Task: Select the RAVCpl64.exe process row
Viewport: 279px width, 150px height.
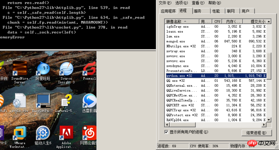Action: tap(216, 120)
